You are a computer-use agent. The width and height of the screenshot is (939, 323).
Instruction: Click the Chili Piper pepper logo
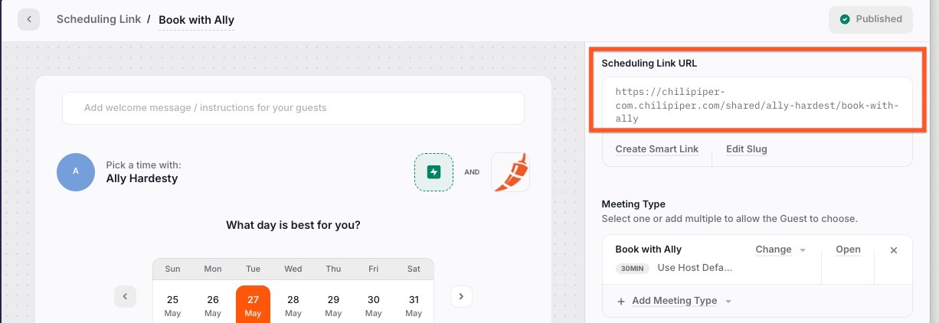point(510,172)
